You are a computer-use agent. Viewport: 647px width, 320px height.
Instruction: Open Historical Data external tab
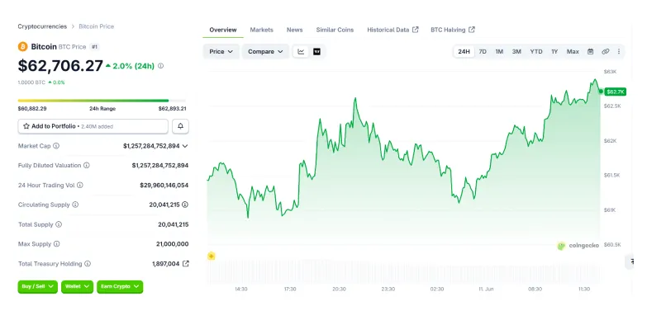(x=392, y=30)
